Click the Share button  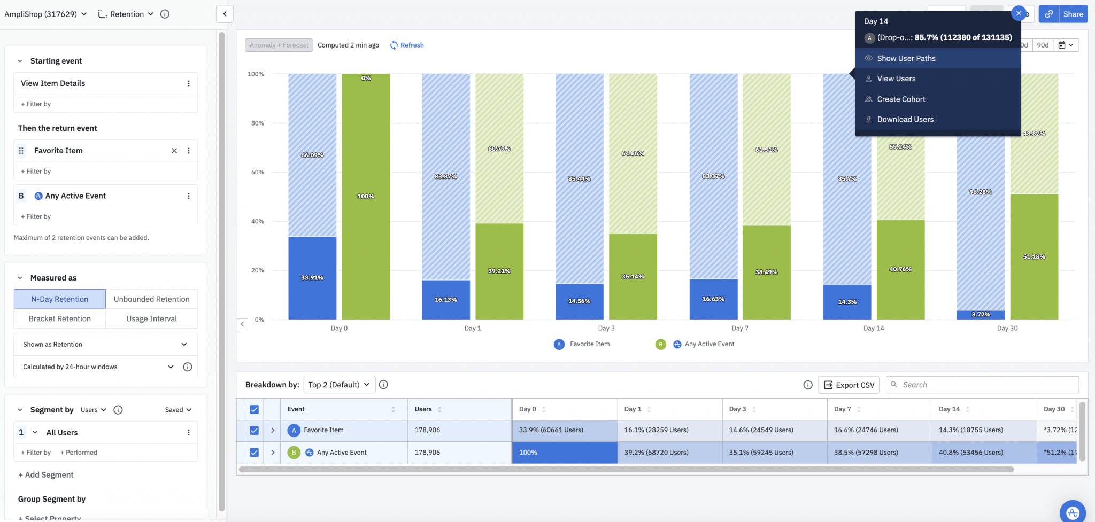coord(1073,14)
